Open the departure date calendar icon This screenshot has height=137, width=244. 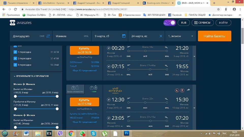124,36
